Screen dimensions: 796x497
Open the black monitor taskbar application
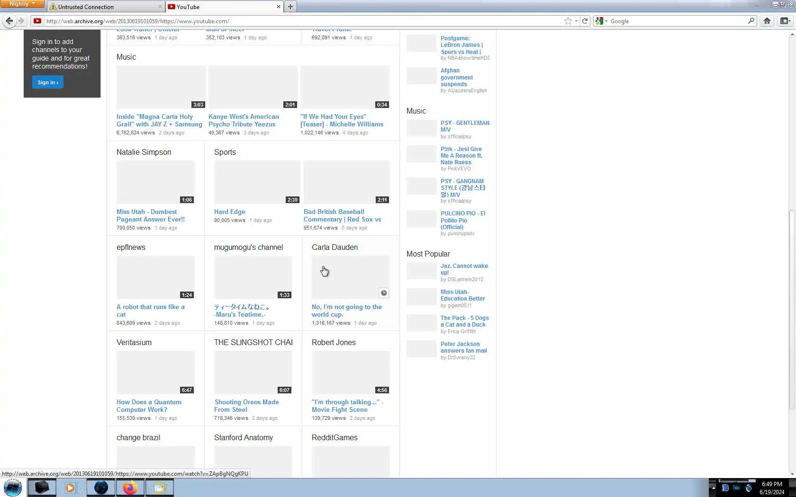pos(42,488)
